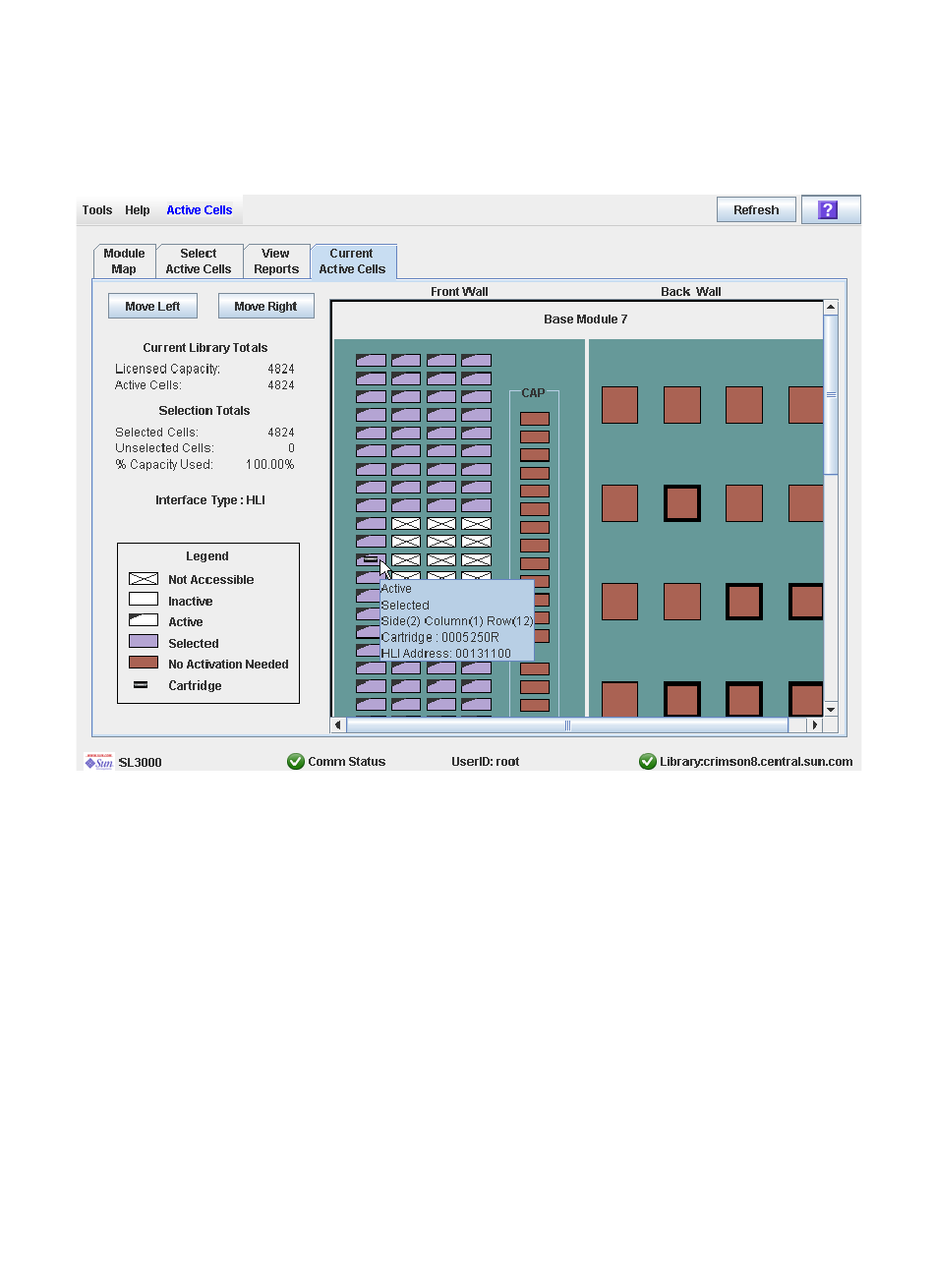Click the top CAP cell
The width and height of the screenshot is (934, 1277).
click(535, 419)
